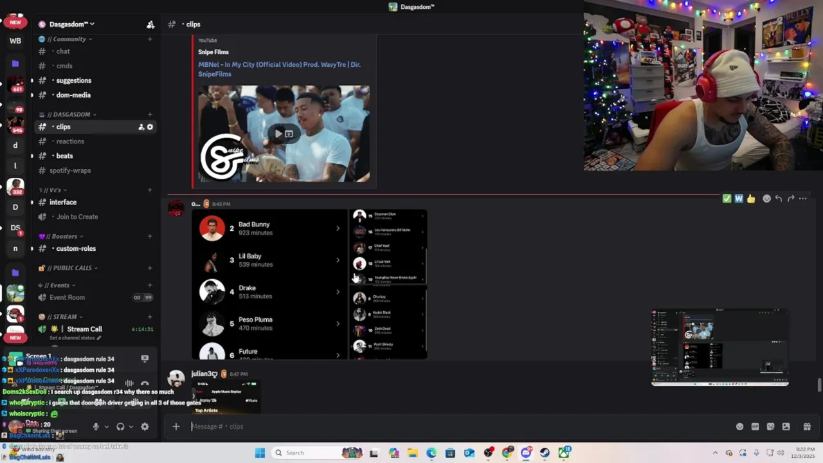This screenshot has height=463, width=823.
Task: Expand Bad Bunny row chevron
Action: (338, 228)
